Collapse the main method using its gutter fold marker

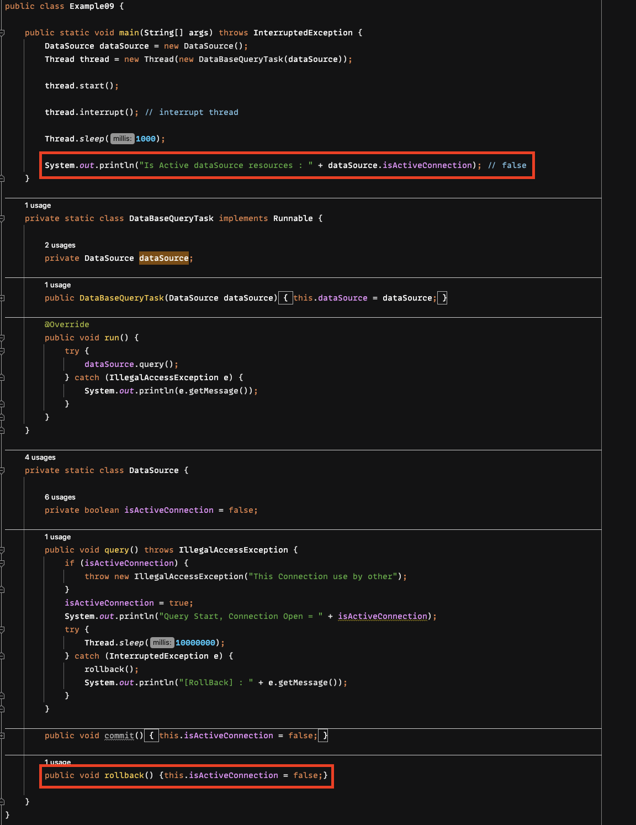pyautogui.click(x=2, y=33)
